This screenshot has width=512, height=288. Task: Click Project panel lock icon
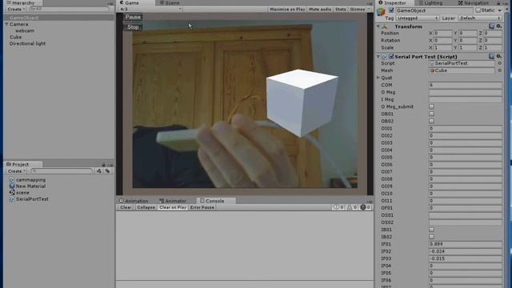point(103,165)
